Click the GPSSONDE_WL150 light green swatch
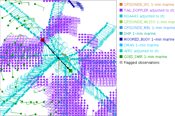The image size is (175, 116). coord(121,22)
